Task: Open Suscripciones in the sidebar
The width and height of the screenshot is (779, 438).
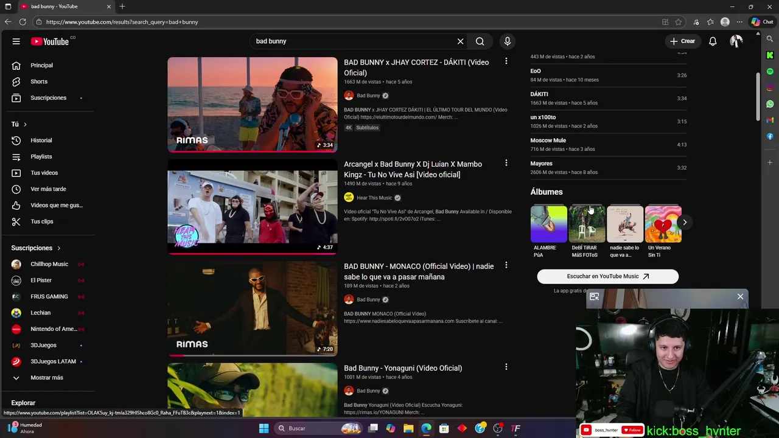Action: pos(49,98)
